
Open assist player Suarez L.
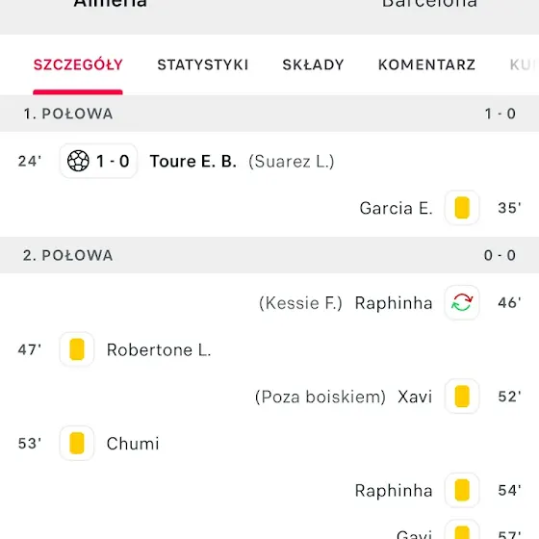[x=291, y=162]
